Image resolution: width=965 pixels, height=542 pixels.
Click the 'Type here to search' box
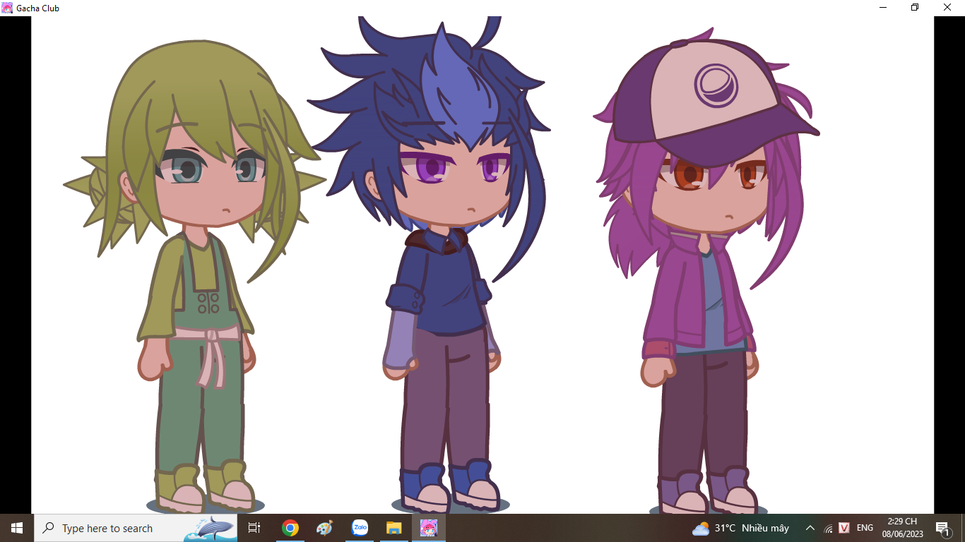136,528
